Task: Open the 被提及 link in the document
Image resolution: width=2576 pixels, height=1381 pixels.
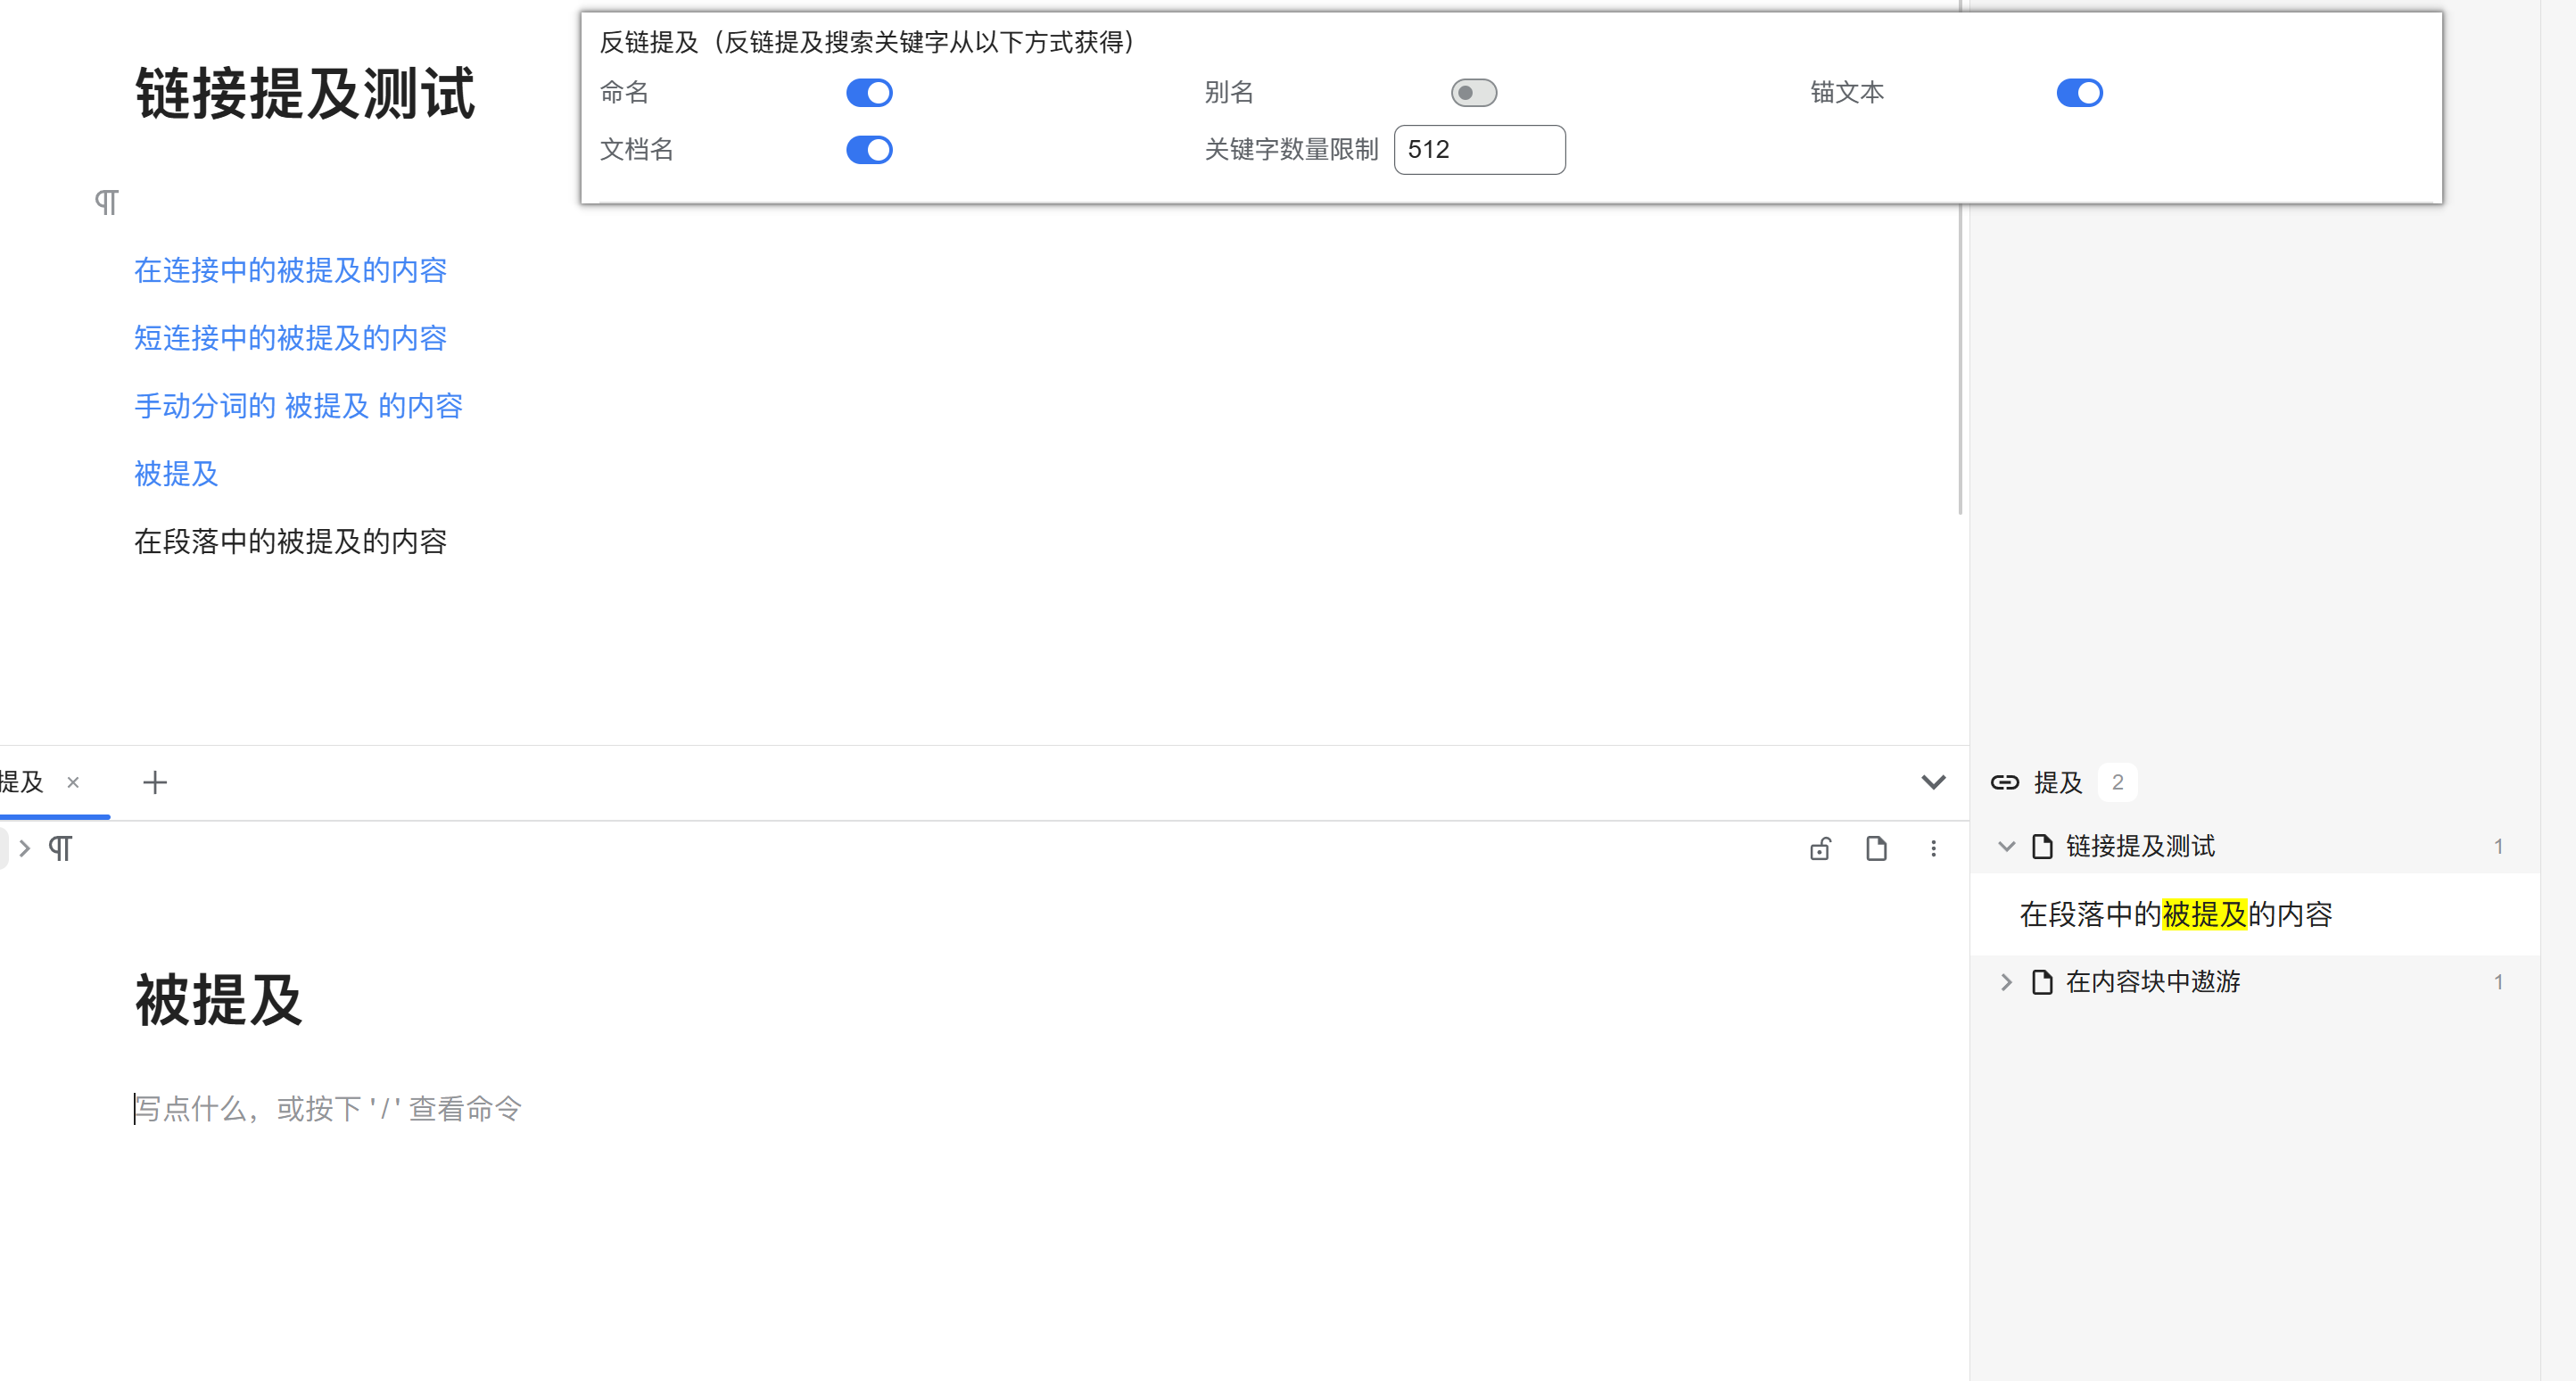Action: 175,475
